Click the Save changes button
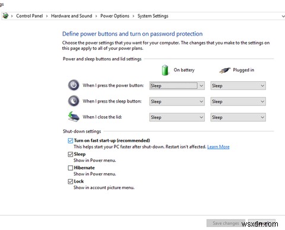This screenshot has width=285, height=230. [226, 223]
